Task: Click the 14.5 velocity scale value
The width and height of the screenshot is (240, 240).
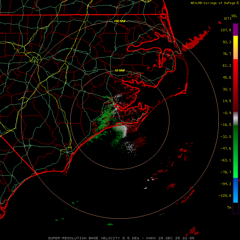Action: 227,101
